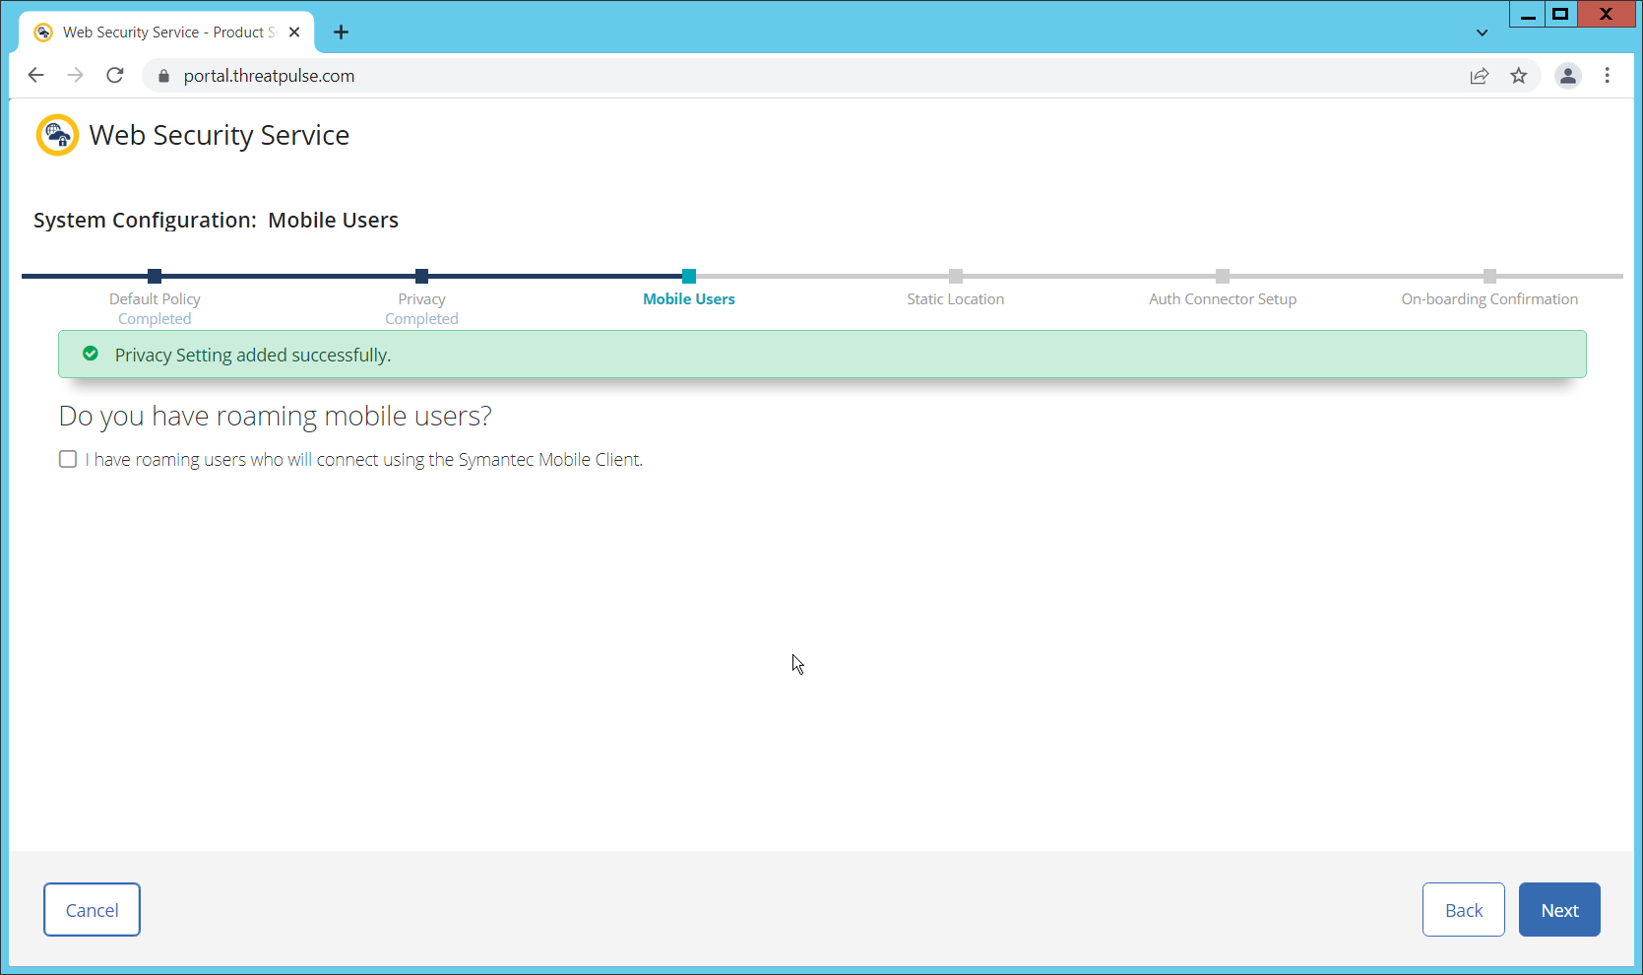Image resolution: width=1643 pixels, height=975 pixels.
Task: Click the share page icon
Action: tap(1480, 76)
